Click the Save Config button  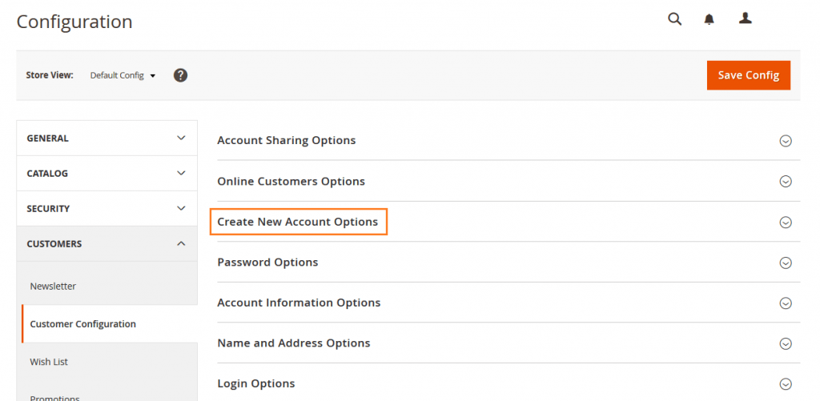click(748, 75)
